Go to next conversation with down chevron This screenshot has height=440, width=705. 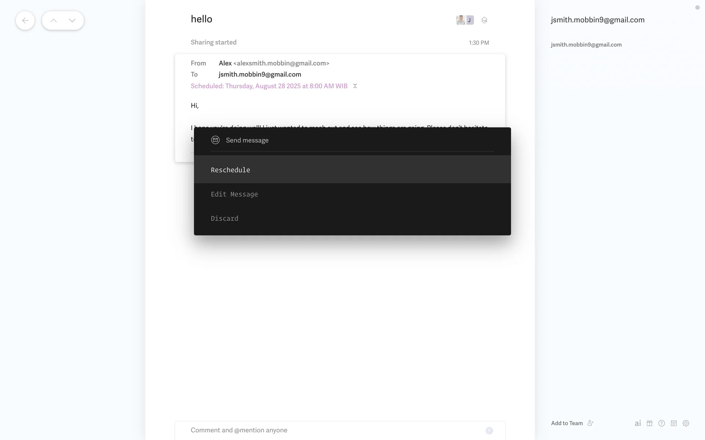[x=72, y=21]
